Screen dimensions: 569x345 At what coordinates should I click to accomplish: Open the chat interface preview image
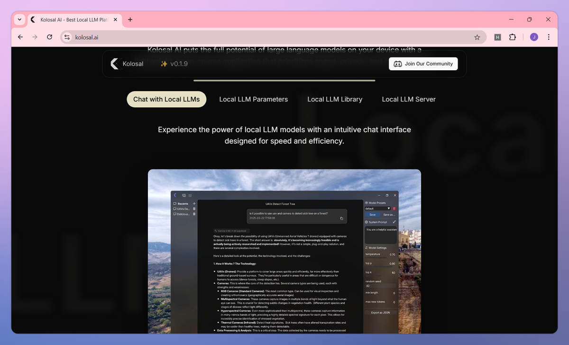point(284,252)
